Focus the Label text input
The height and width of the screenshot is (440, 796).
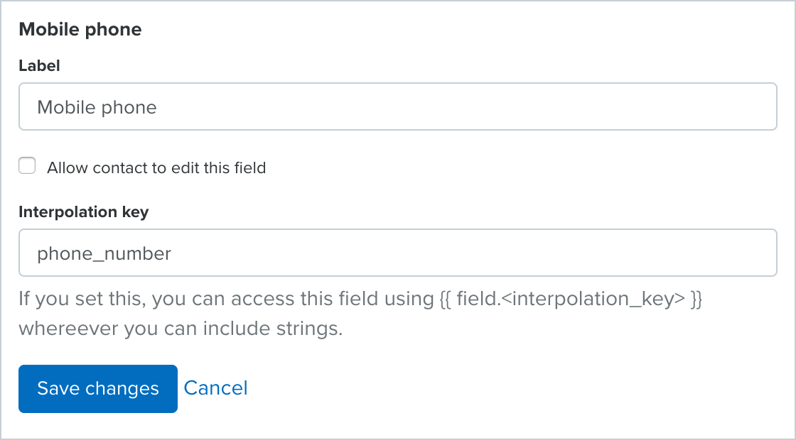(x=397, y=107)
